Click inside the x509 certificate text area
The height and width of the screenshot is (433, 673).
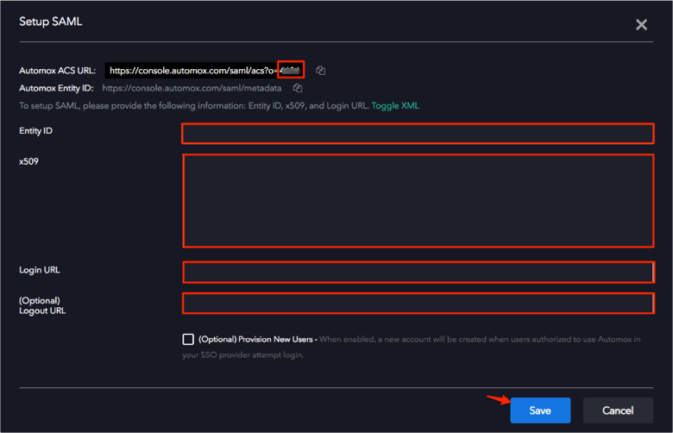[x=418, y=201]
